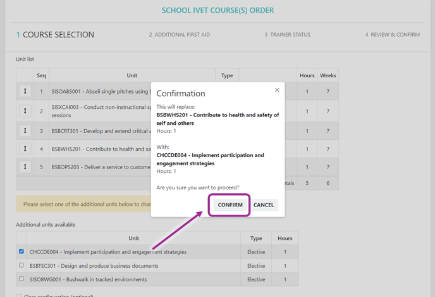This screenshot has height=297, width=435.
Task: Check the SISOBWG001 additional unit checkbox
Action: [21, 279]
